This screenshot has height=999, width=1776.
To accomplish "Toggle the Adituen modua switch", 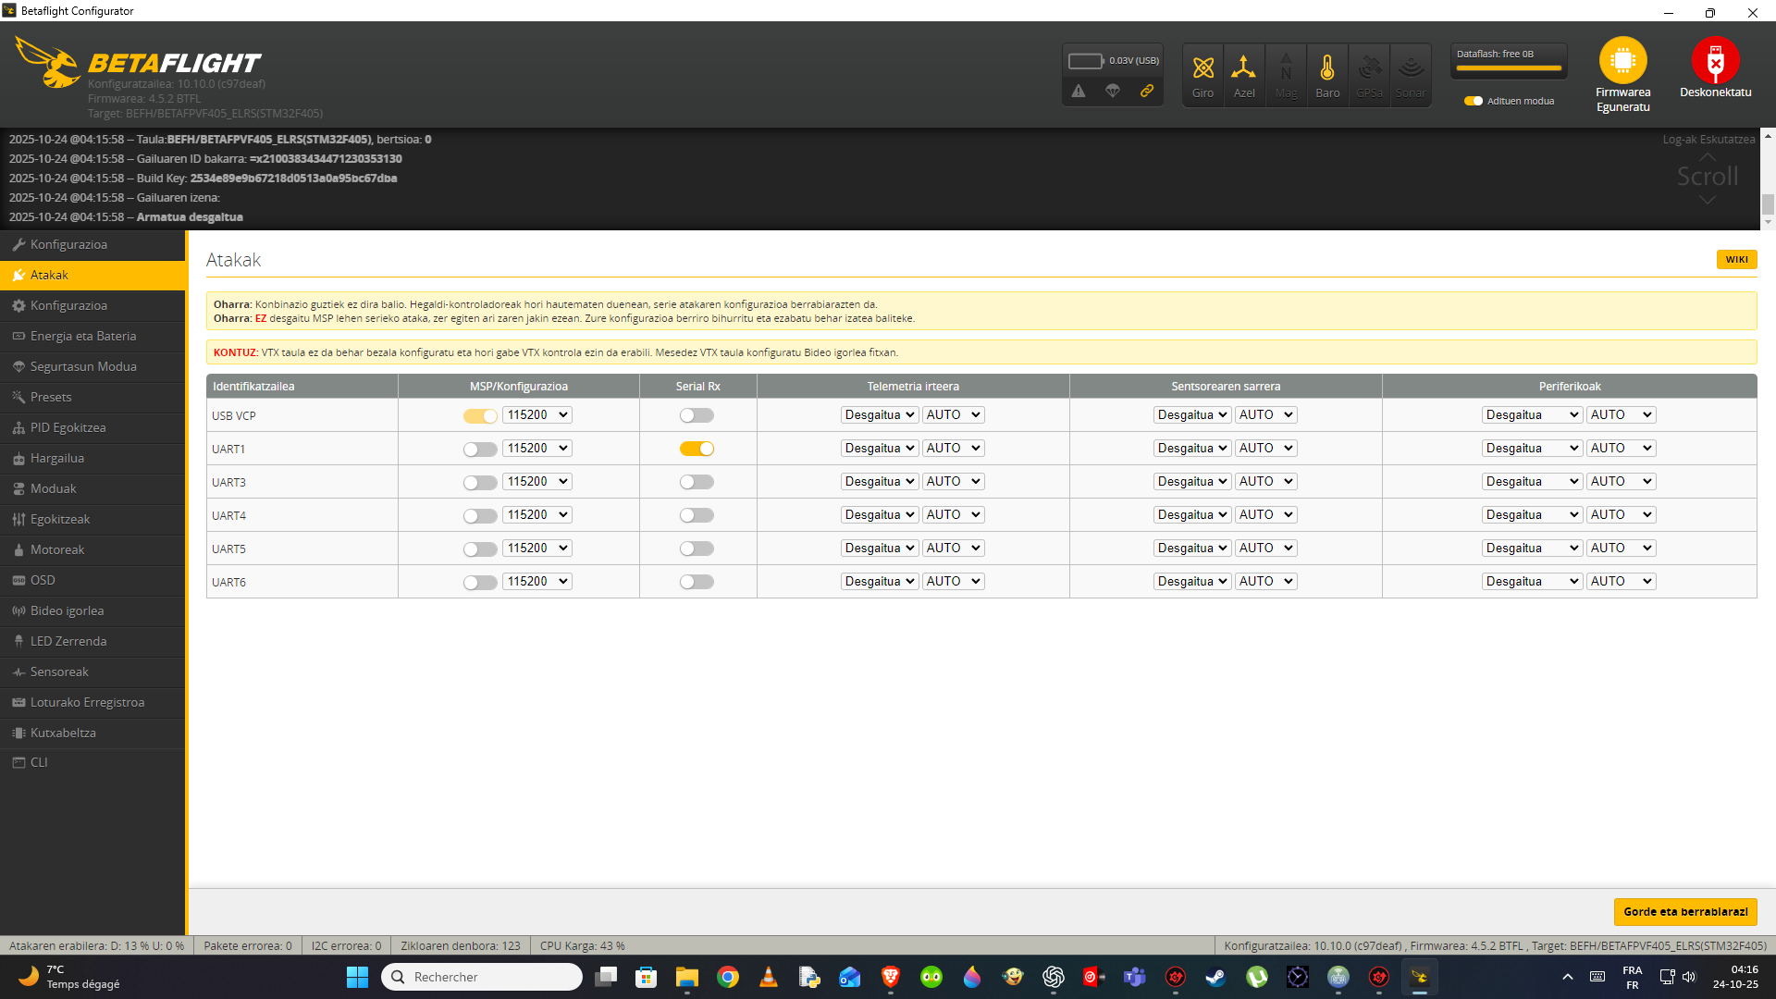I will 1474,101.
